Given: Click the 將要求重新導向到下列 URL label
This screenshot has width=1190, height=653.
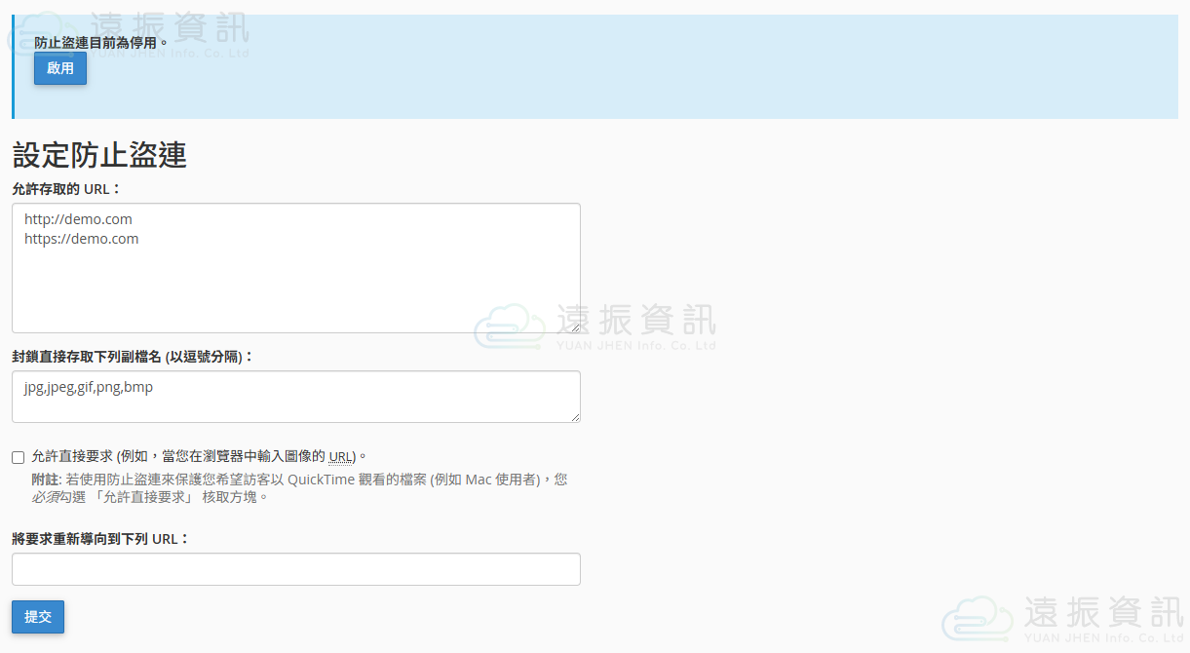Looking at the screenshot, I should coord(100,538).
